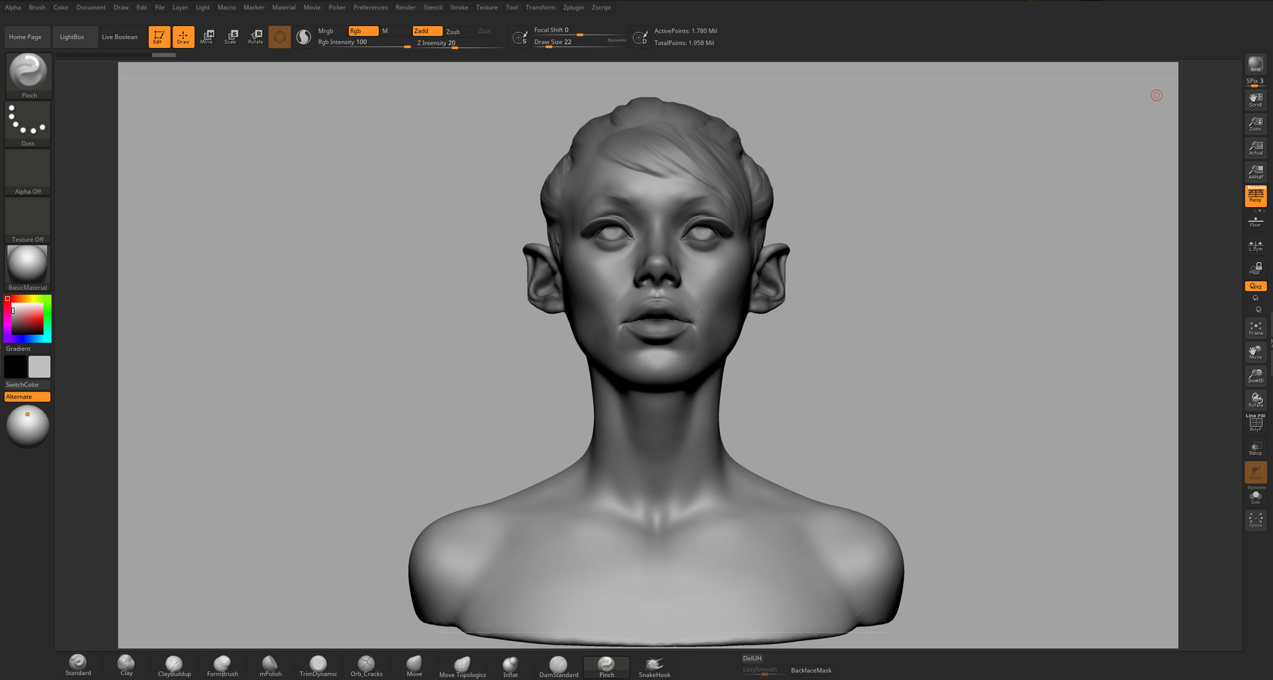The width and height of the screenshot is (1273, 680).
Task: Open the BasicMaterial selector
Action: pyautogui.click(x=28, y=267)
